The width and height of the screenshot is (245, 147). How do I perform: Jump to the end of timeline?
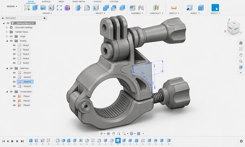[22, 141]
